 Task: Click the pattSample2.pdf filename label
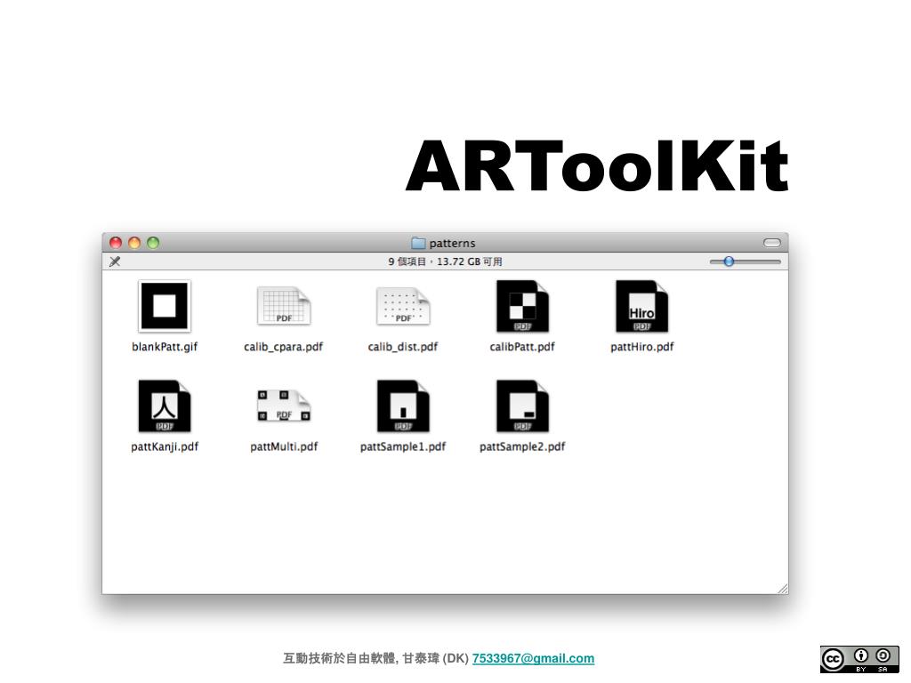click(x=522, y=446)
